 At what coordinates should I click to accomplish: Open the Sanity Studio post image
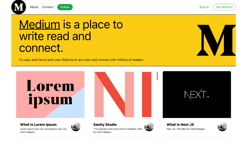(124, 94)
